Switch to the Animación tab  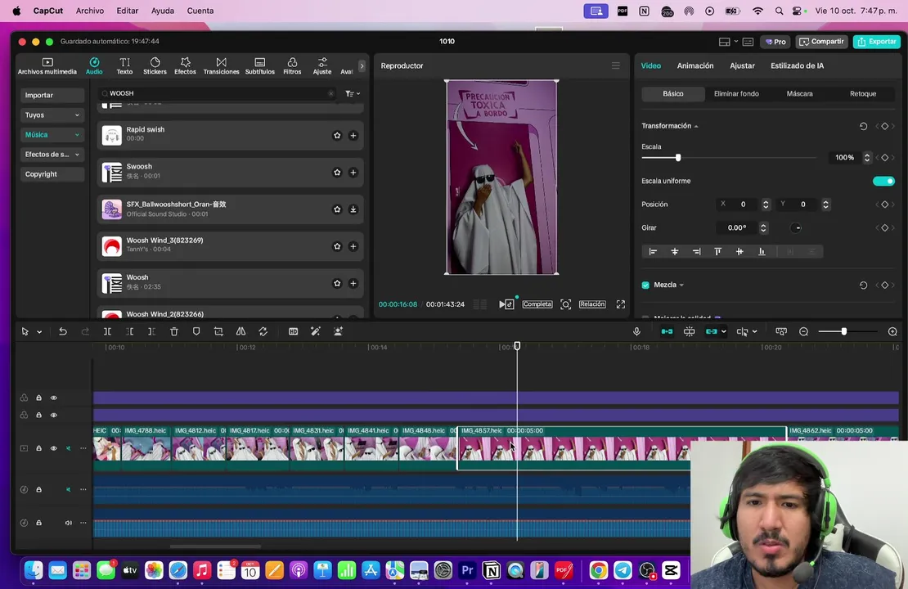tap(694, 65)
